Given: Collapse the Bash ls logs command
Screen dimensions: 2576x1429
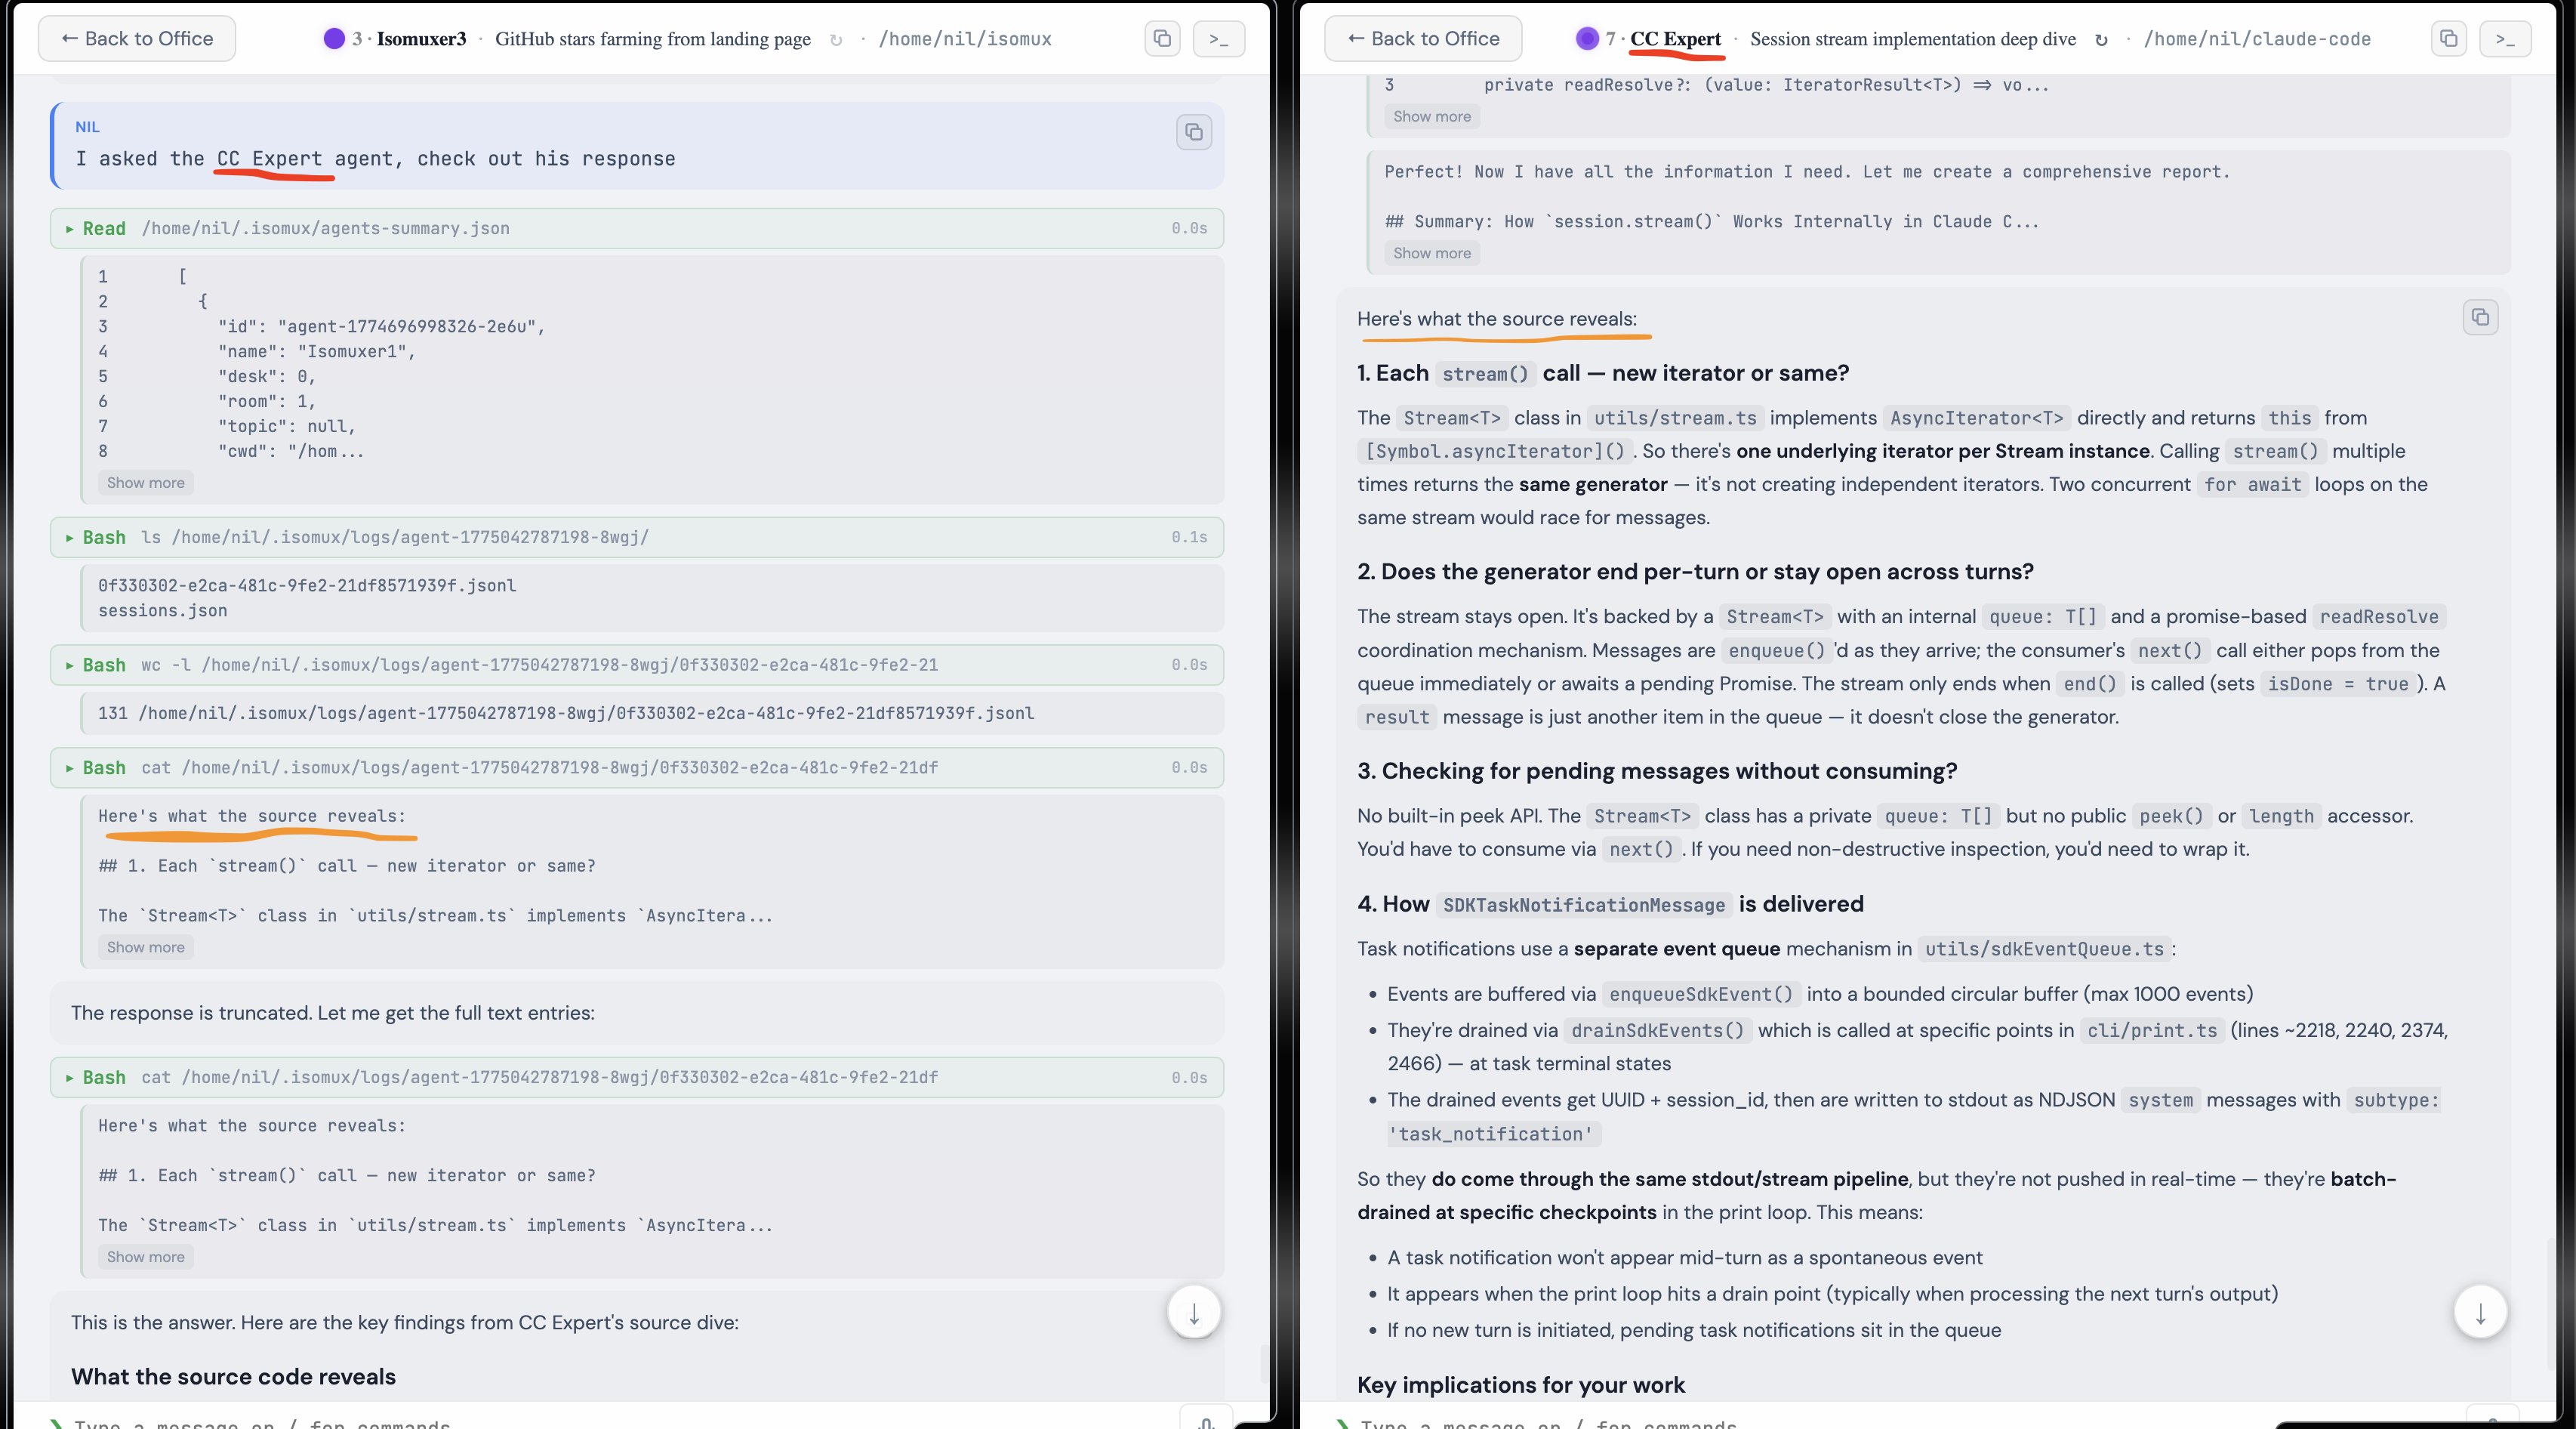Looking at the screenshot, I should pos(70,537).
